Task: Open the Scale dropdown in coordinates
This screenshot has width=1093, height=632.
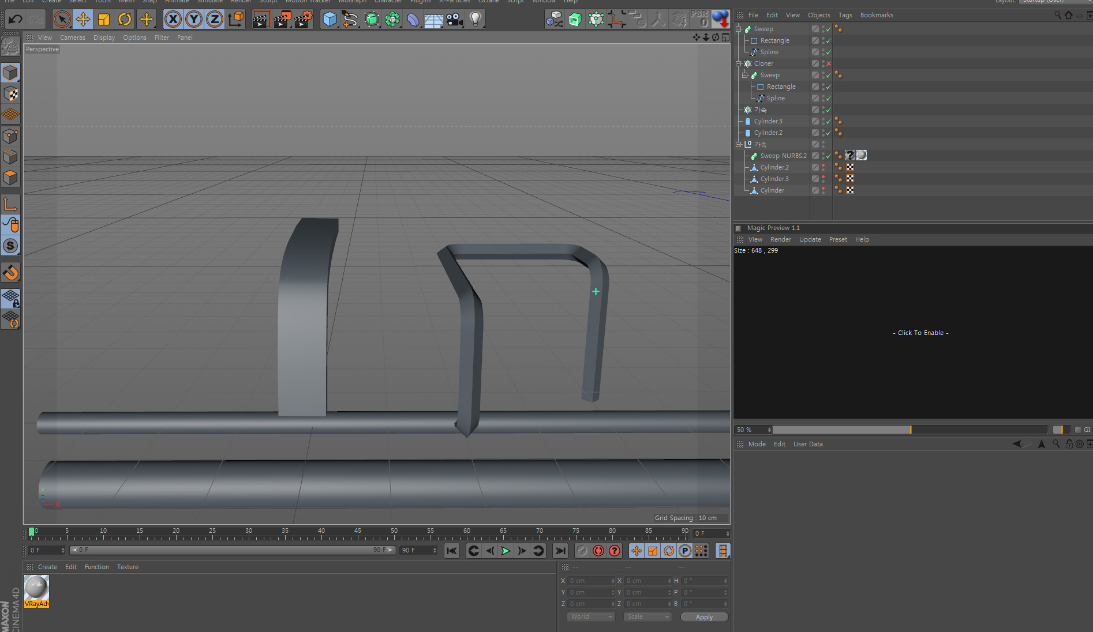Action: point(647,616)
